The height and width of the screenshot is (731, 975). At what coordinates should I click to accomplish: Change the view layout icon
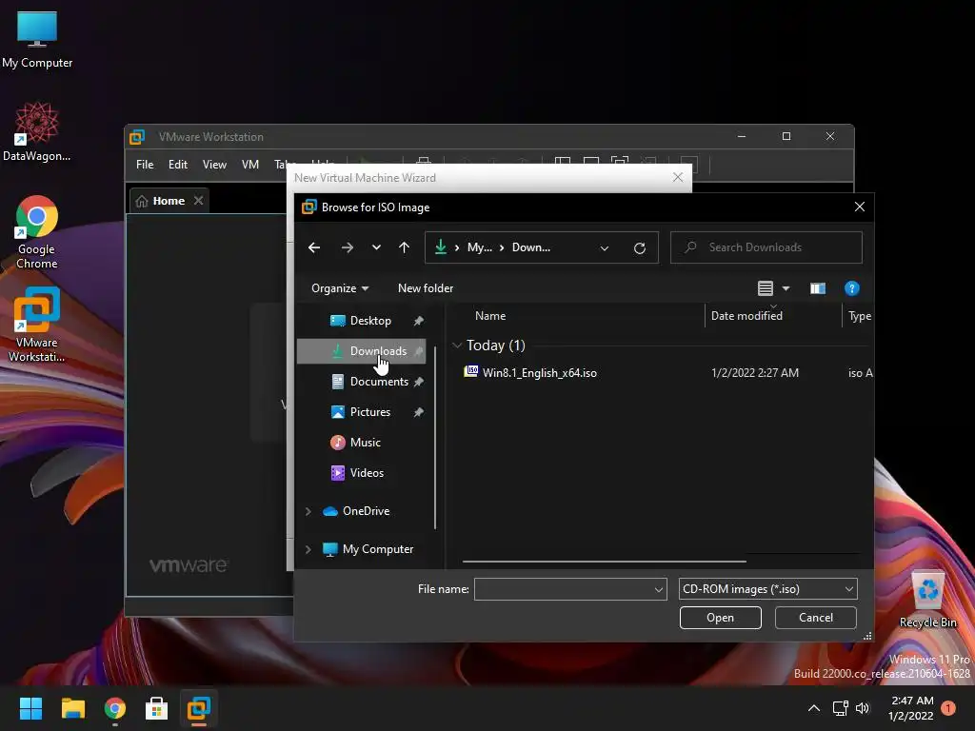[x=766, y=288]
